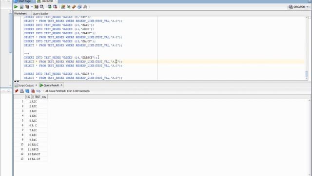Open an Unshared SQL Worksheet
Image resolution: width=312 pixels, height=176 pixels.
point(63,7)
